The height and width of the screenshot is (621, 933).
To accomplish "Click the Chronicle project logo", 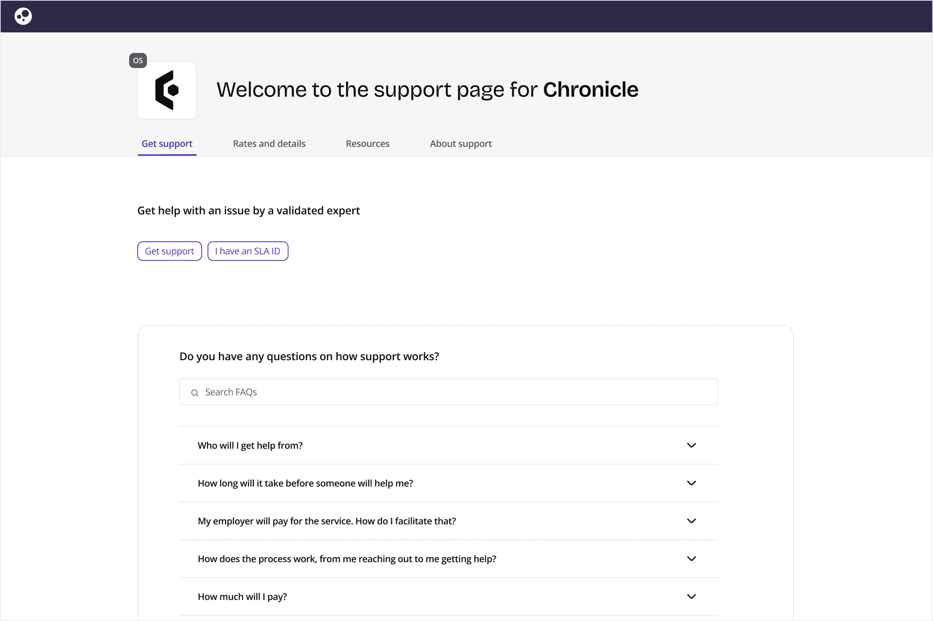I will click(167, 90).
